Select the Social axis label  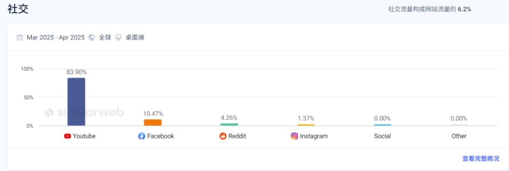382,136
